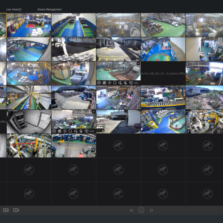Go to previous page of cameras
This screenshot has width=223, height=223.
point(132,211)
